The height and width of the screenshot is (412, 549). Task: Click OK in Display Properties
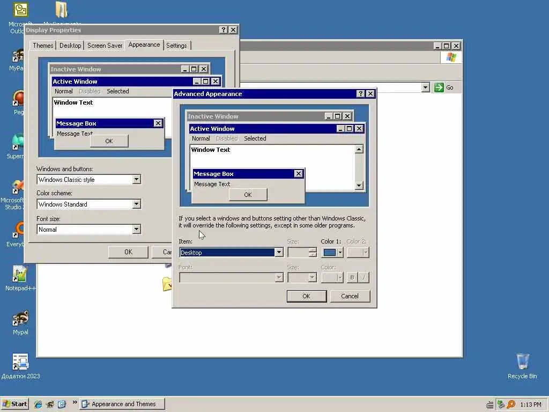128,252
